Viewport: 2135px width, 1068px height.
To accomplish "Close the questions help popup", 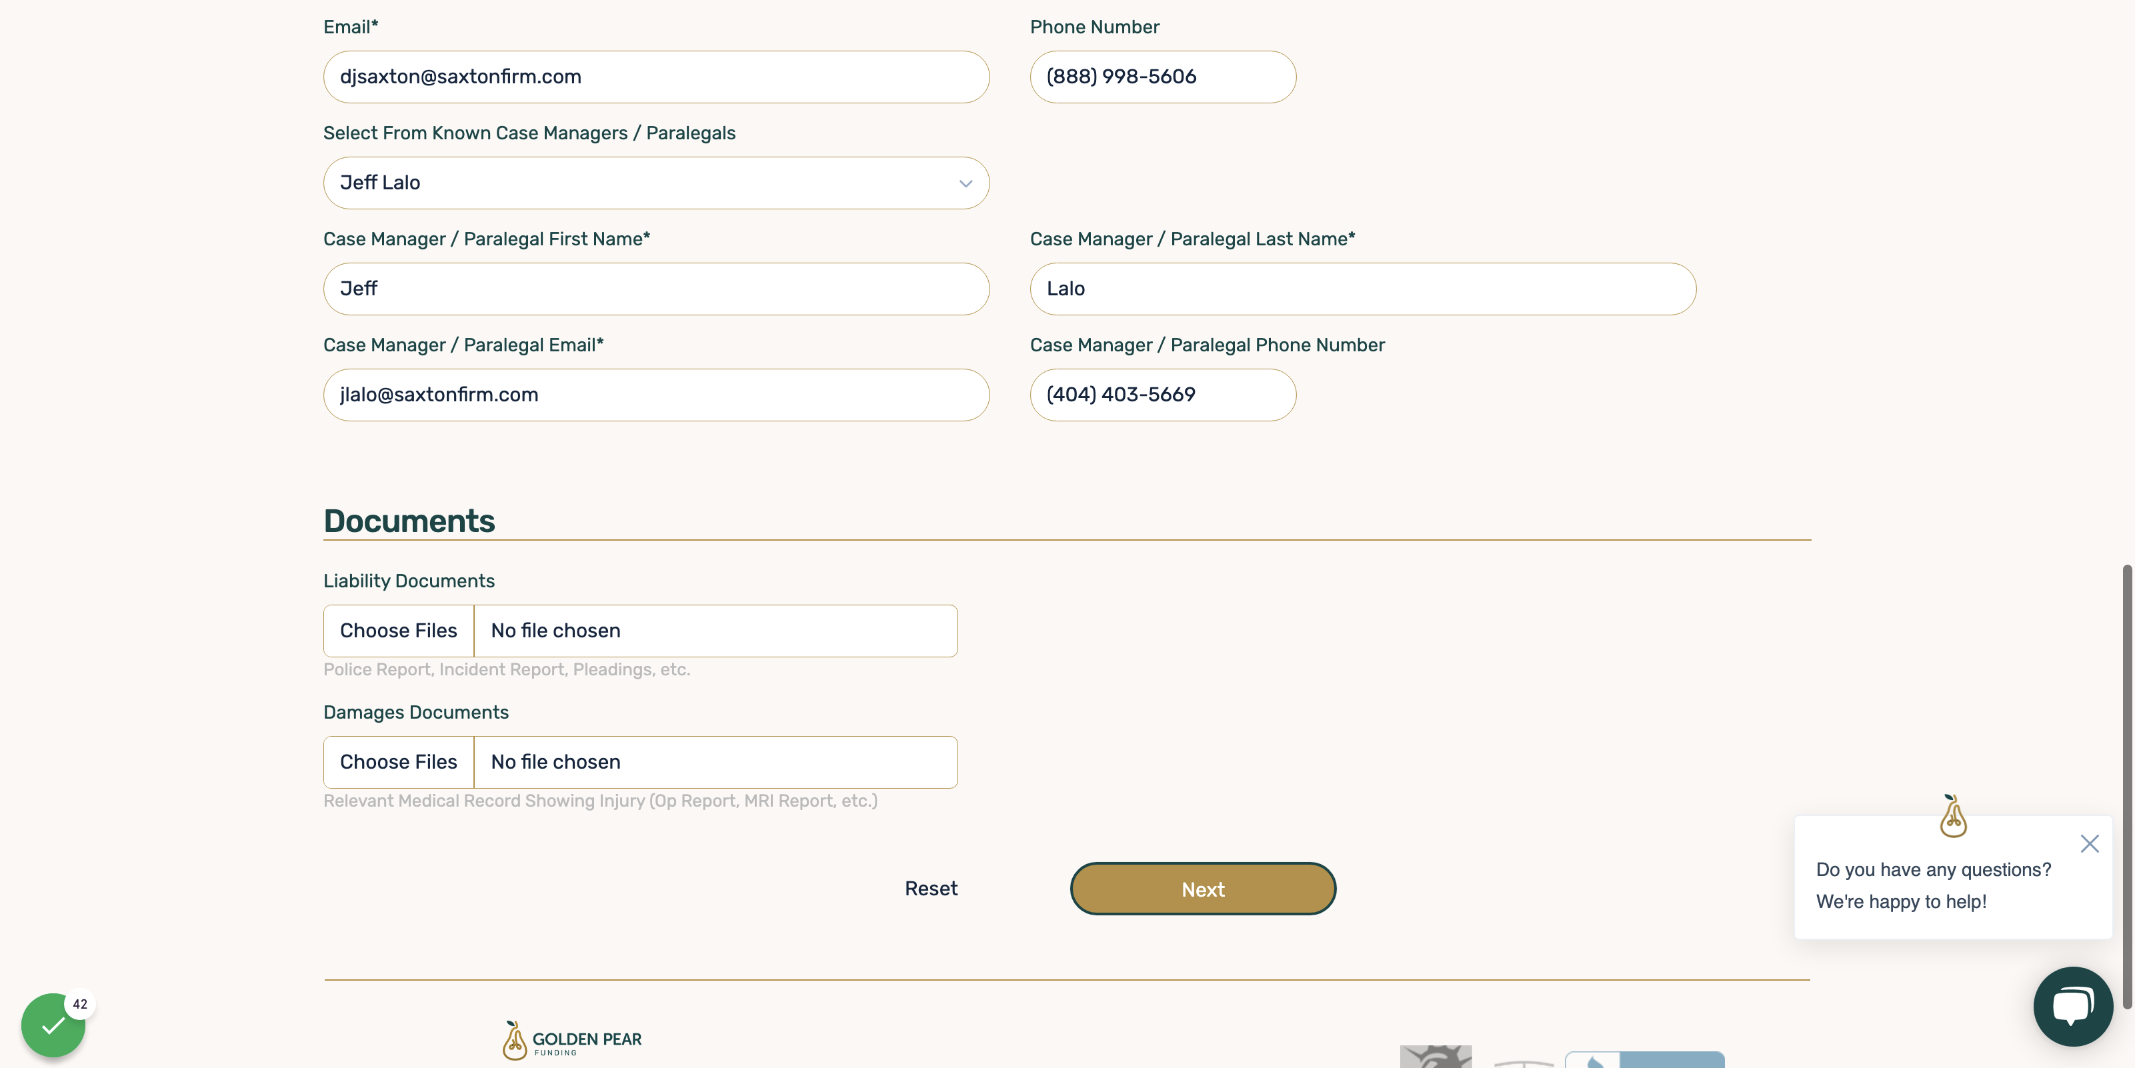I will click(2090, 843).
